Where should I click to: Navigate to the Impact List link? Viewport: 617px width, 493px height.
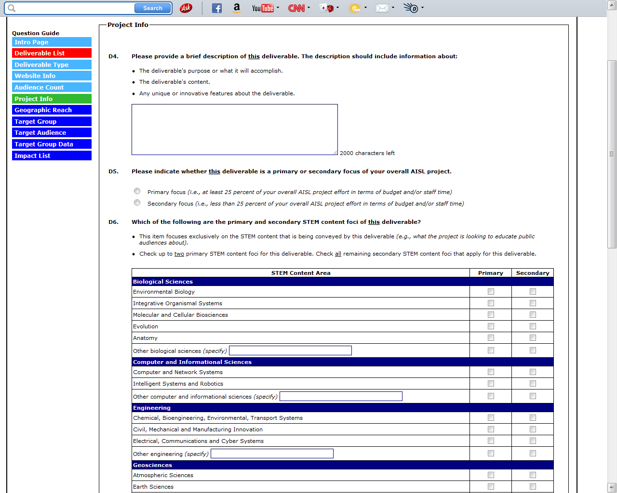click(x=52, y=156)
